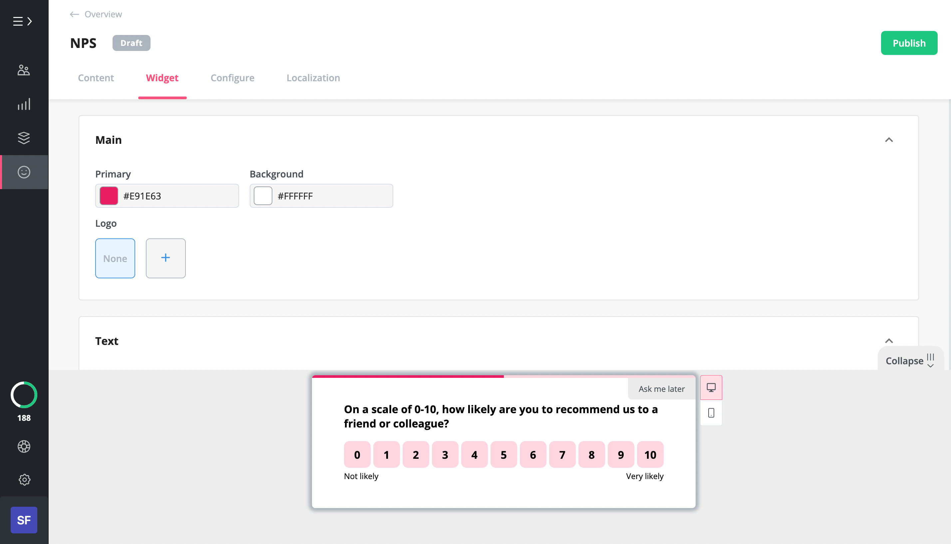Expand the navigation with the hamburger menu icon
The width and height of the screenshot is (951, 544).
pyautogui.click(x=22, y=21)
